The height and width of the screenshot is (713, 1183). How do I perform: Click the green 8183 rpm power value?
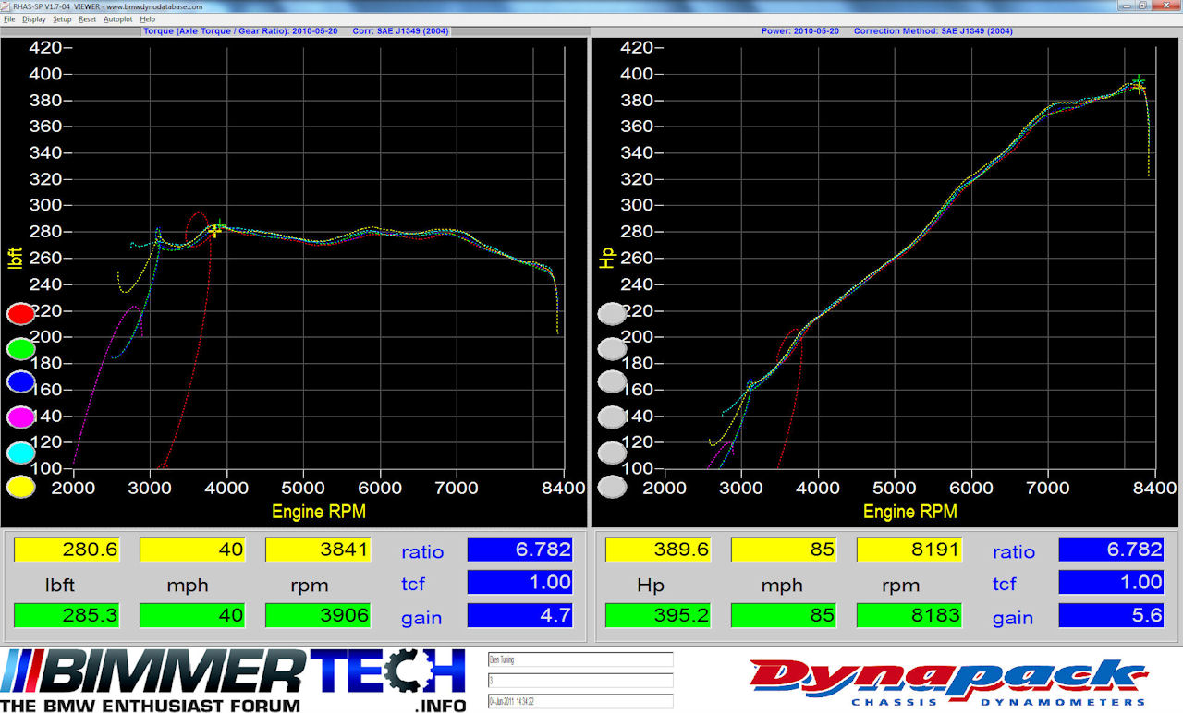click(x=909, y=616)
